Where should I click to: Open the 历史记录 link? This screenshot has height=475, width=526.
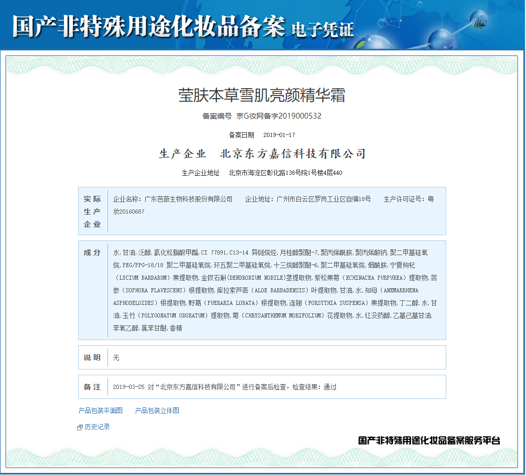[x=98, y=427]
